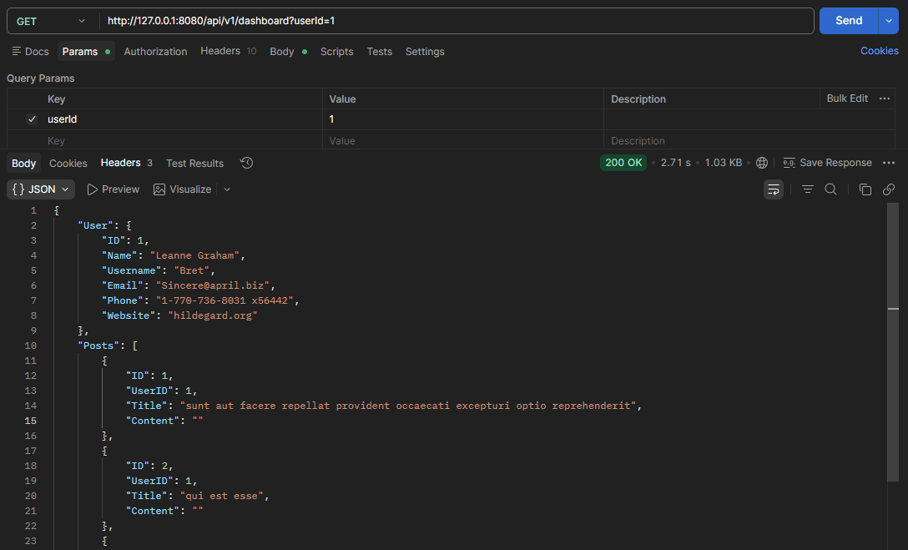
Task: Click the Query Params heading
Action: point(41,78)
